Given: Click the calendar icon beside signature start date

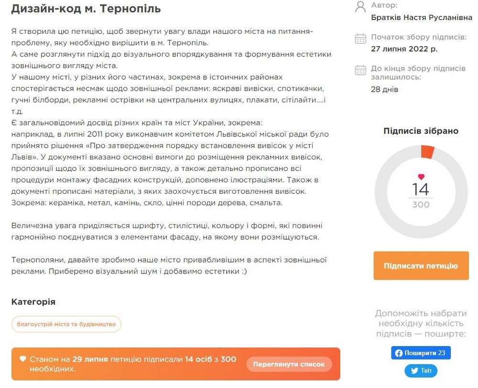Looking at the screenshot, I should coord(360,39).
